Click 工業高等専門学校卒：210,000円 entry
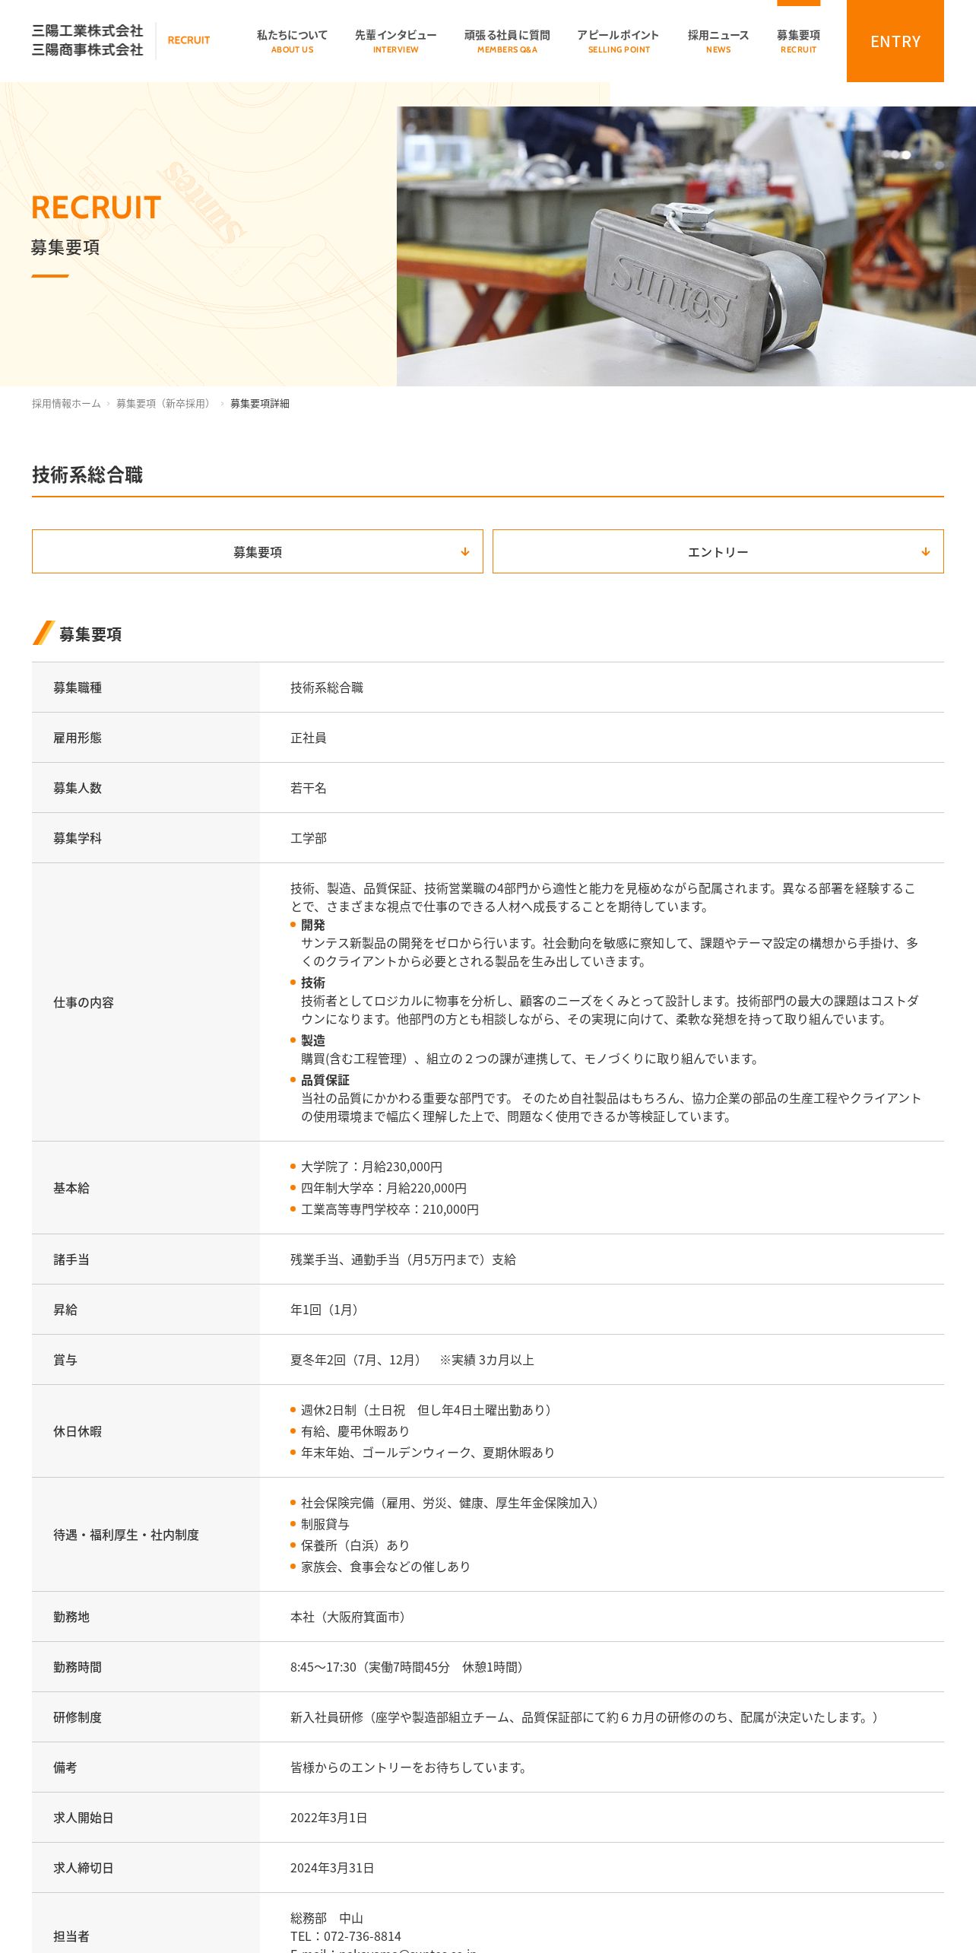This screenshot has width=976, height=1953. coord(390,1209)
